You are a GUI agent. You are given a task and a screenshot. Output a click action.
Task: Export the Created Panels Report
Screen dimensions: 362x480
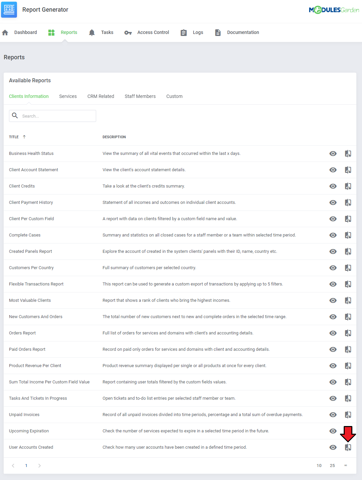pos(348,251)
